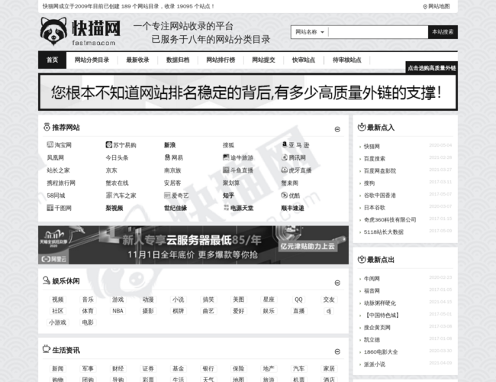Image resolution: width=496 pixels, height=382 pixels.
Task: Open the 顺丰速递 recommended link
Action: (x=292, y=208)
